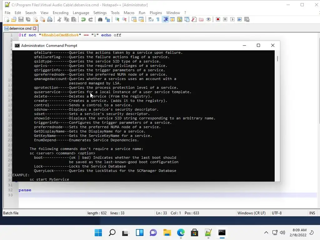Open the Document Map panel icon
The height and width of the screenshot is (240, 320).
click(x=180, y=19)
